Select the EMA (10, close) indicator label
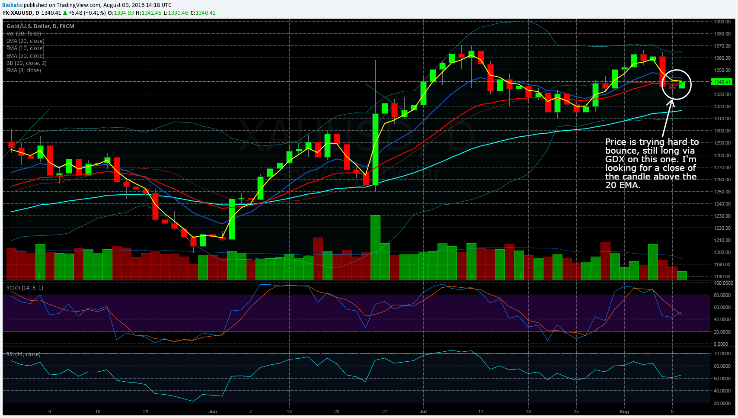Viewport: 738px width, 418px height. (x=25, y=48)
